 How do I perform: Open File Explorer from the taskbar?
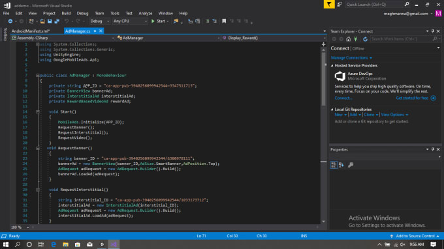click(66, 244)
